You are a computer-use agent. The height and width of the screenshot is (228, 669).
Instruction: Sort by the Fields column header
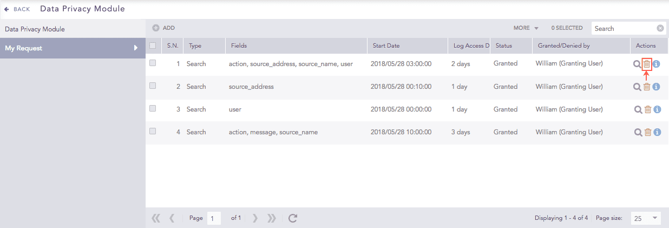click(x=296, y=45)
